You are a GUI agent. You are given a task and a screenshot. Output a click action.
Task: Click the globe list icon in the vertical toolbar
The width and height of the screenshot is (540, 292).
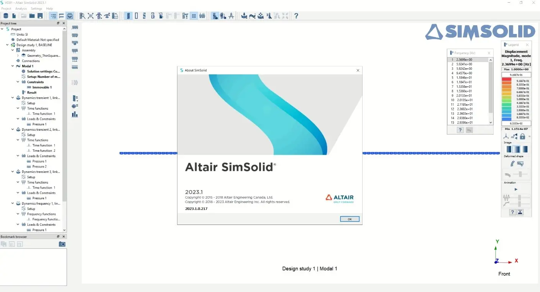tap(75, 106)
